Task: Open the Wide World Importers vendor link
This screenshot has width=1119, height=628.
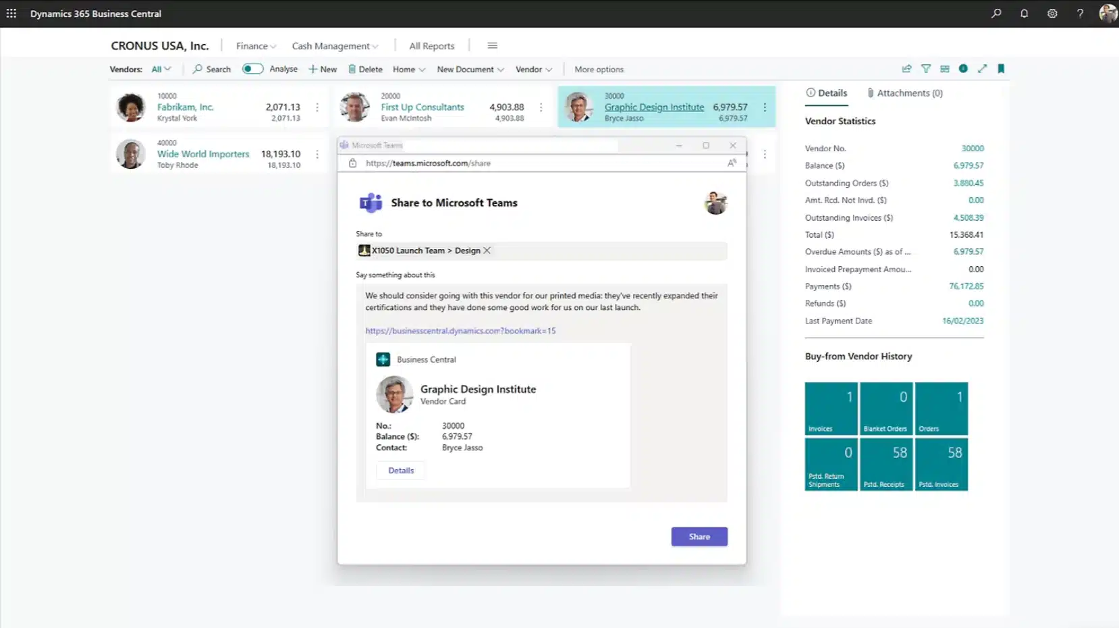Action: coord(203,154)
